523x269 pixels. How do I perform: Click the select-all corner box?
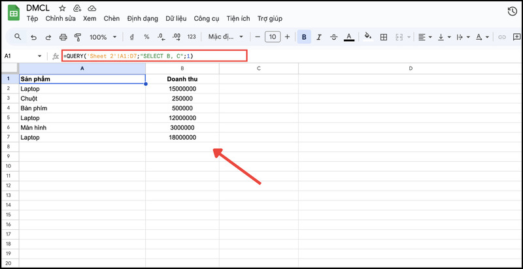click(x=9, y=69)
